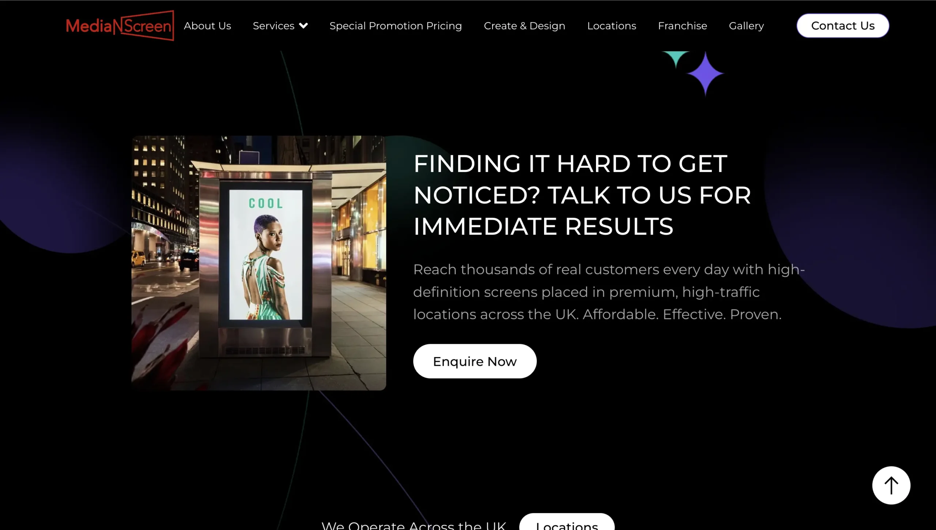Open the Franchise page
Viewport: 936px width, 530px height.
click(682, 26)
